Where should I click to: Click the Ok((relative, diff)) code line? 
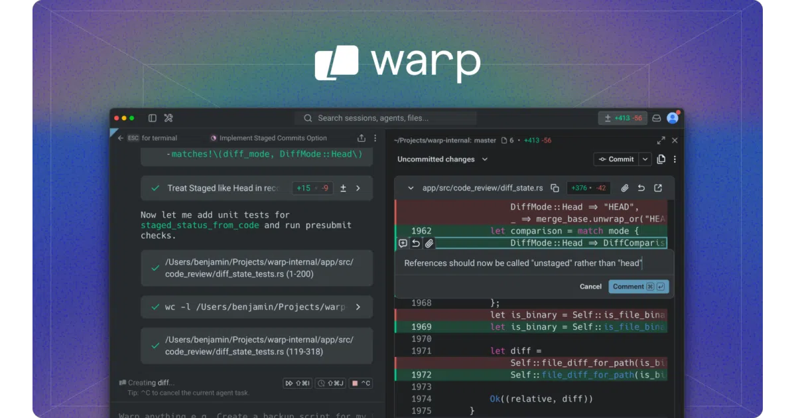[541, 399]
